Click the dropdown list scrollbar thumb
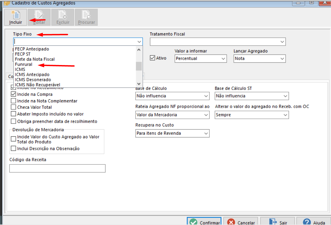The image size is (331, 225). tap(139, 66)
